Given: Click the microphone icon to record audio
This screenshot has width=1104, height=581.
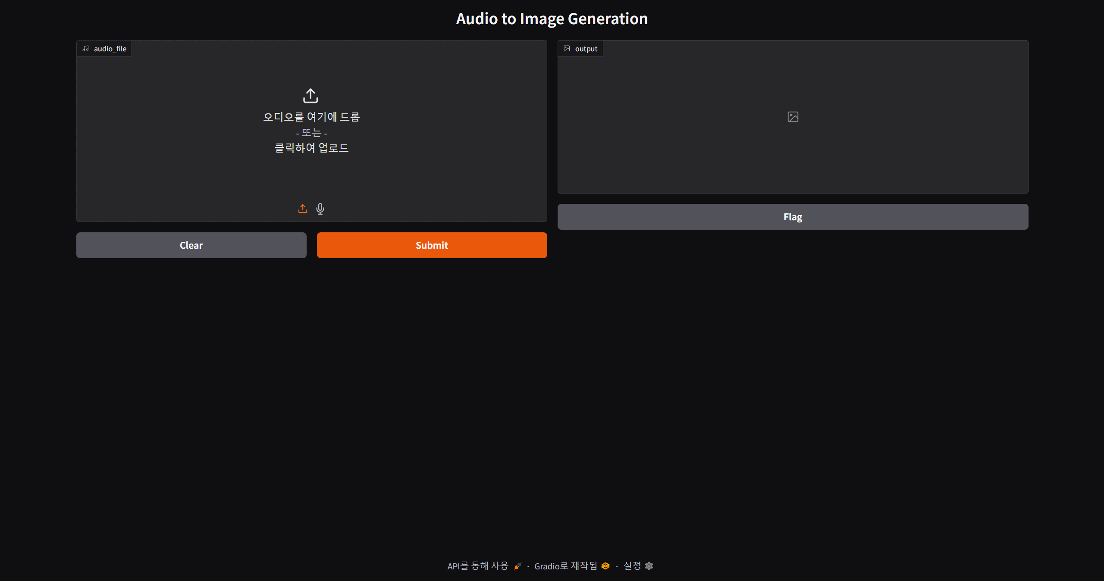Looking at the screenshot, I should point(320,209).
